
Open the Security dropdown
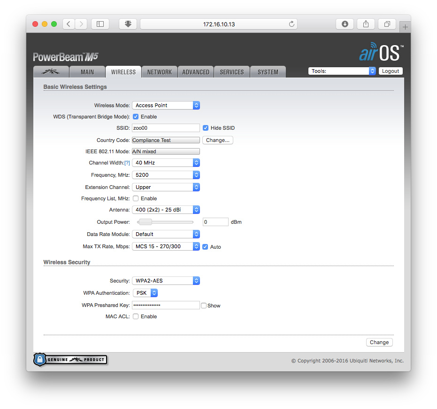(166, 281)
